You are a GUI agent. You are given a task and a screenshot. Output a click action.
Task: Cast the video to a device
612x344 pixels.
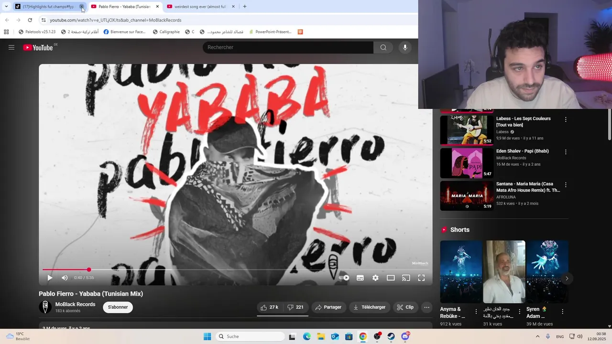point(406,278)
